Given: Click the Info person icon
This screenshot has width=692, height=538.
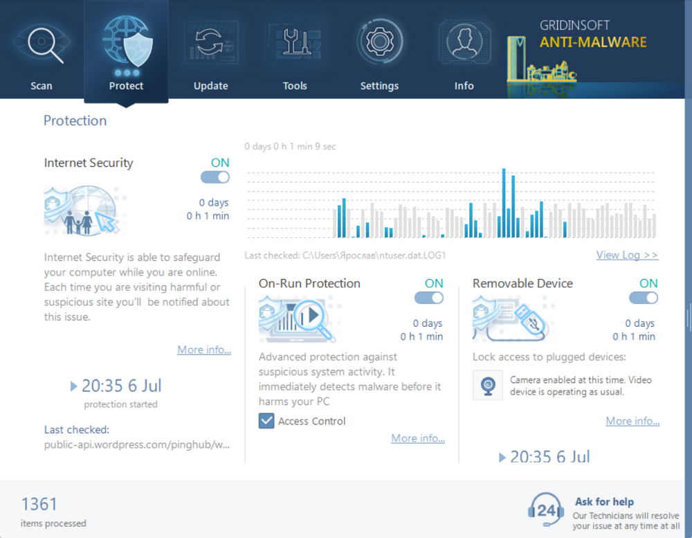Looking at the screenshot, I should pyautogui.click(x=464, y=43).
